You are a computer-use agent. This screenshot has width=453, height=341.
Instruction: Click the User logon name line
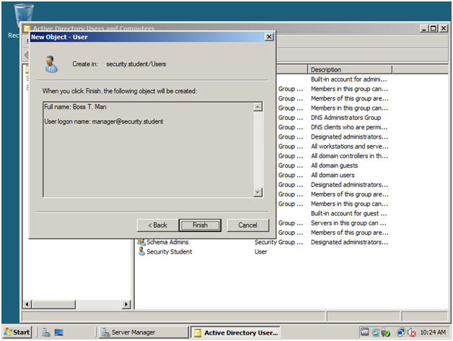[x=104, y=121]
